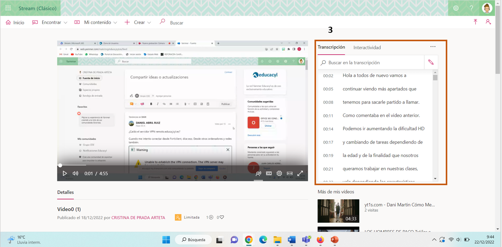Open CRISTINA DE PRADA ARTETA author link
502x247 pixels.
(138, 218)
